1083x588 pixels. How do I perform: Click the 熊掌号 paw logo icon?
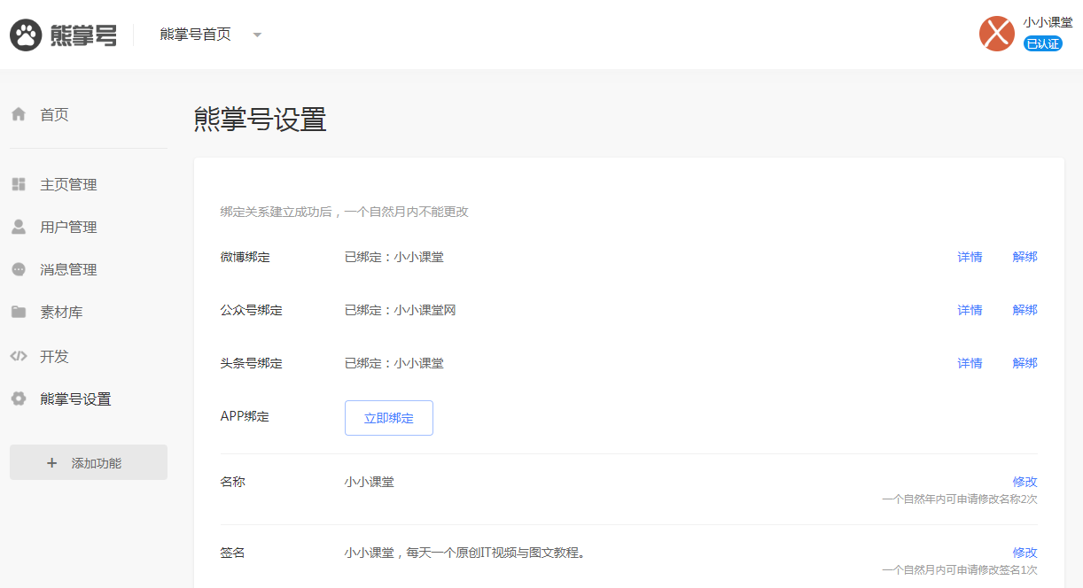tap(27, 35)
